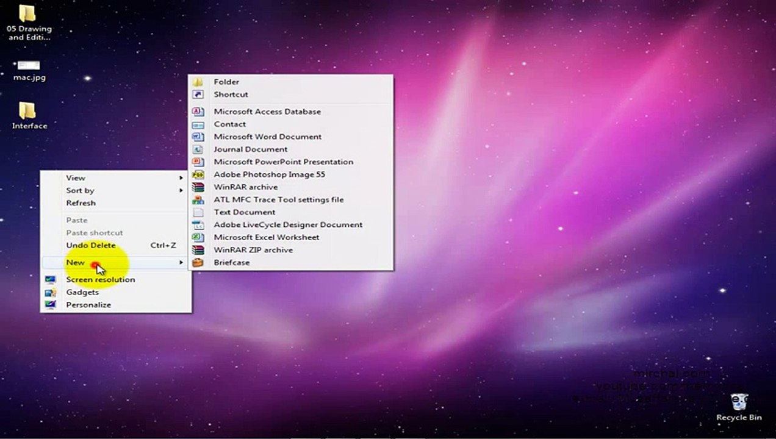Screen dimensions: 776x439
Task: Expand the View submenu arrow
Action: 181,178
